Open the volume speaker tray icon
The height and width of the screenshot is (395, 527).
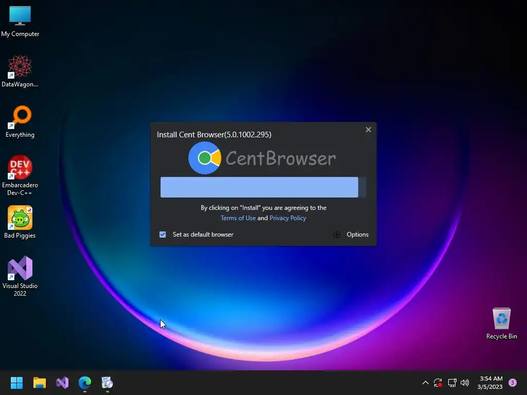coord(465,383)
